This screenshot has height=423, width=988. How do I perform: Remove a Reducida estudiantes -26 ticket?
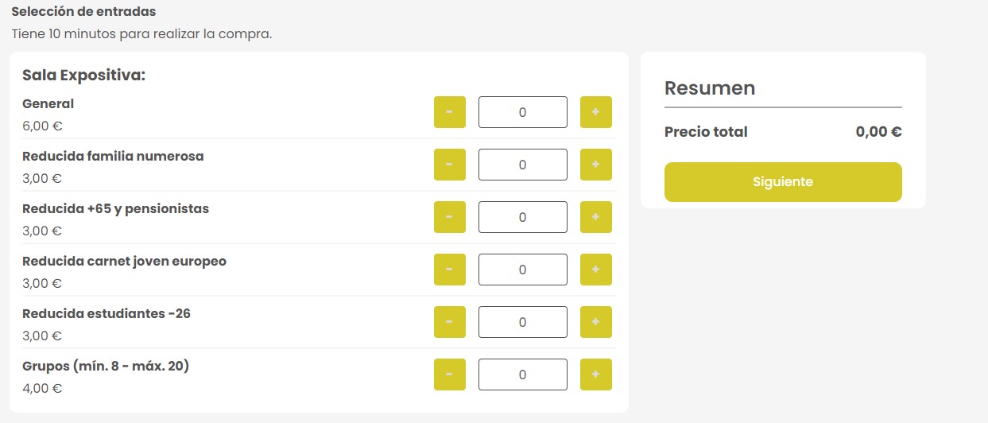pos(450,322)
